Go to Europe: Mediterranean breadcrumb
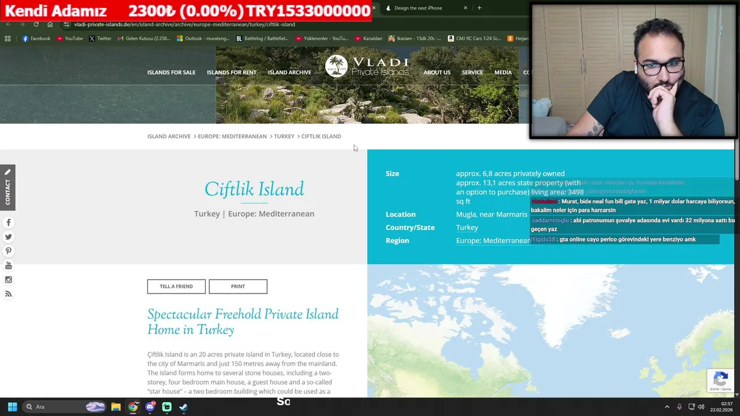The image size is (740, 416). (x=232, y=136)
